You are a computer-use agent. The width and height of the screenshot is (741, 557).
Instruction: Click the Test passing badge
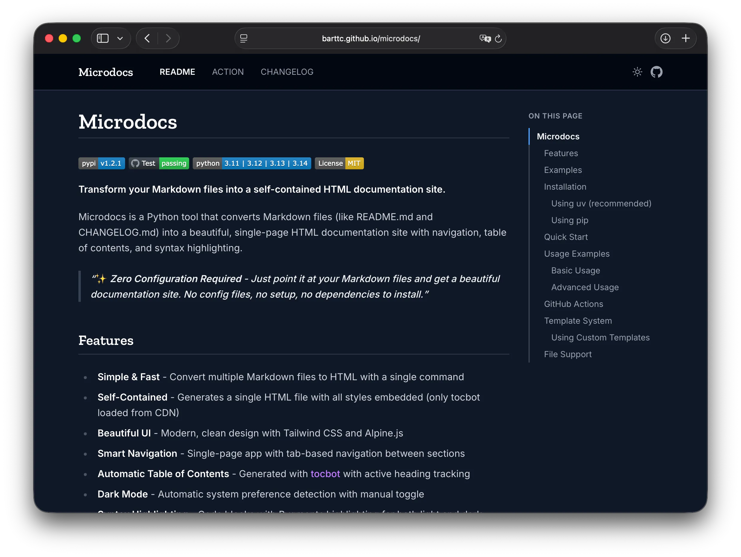[x=159, y=163]
